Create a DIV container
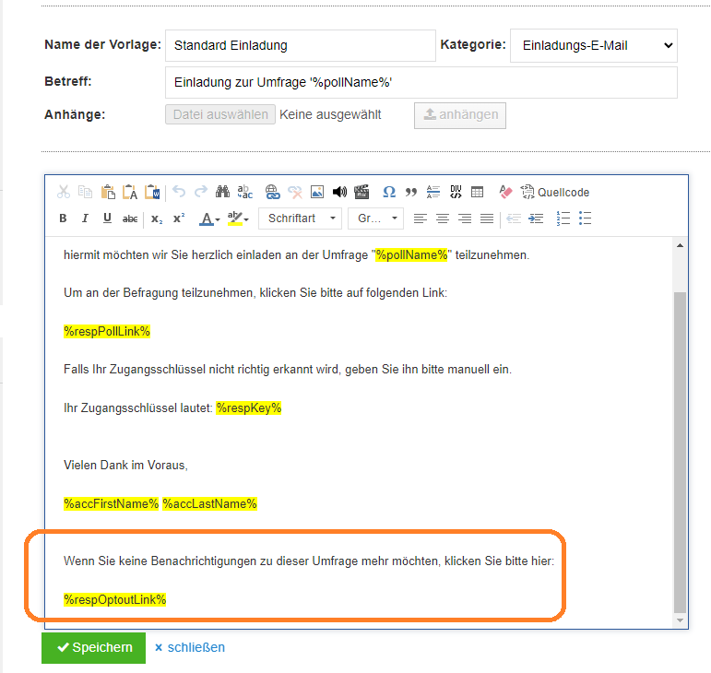This screenshot has width=711, height=673. tap(456, 192)
